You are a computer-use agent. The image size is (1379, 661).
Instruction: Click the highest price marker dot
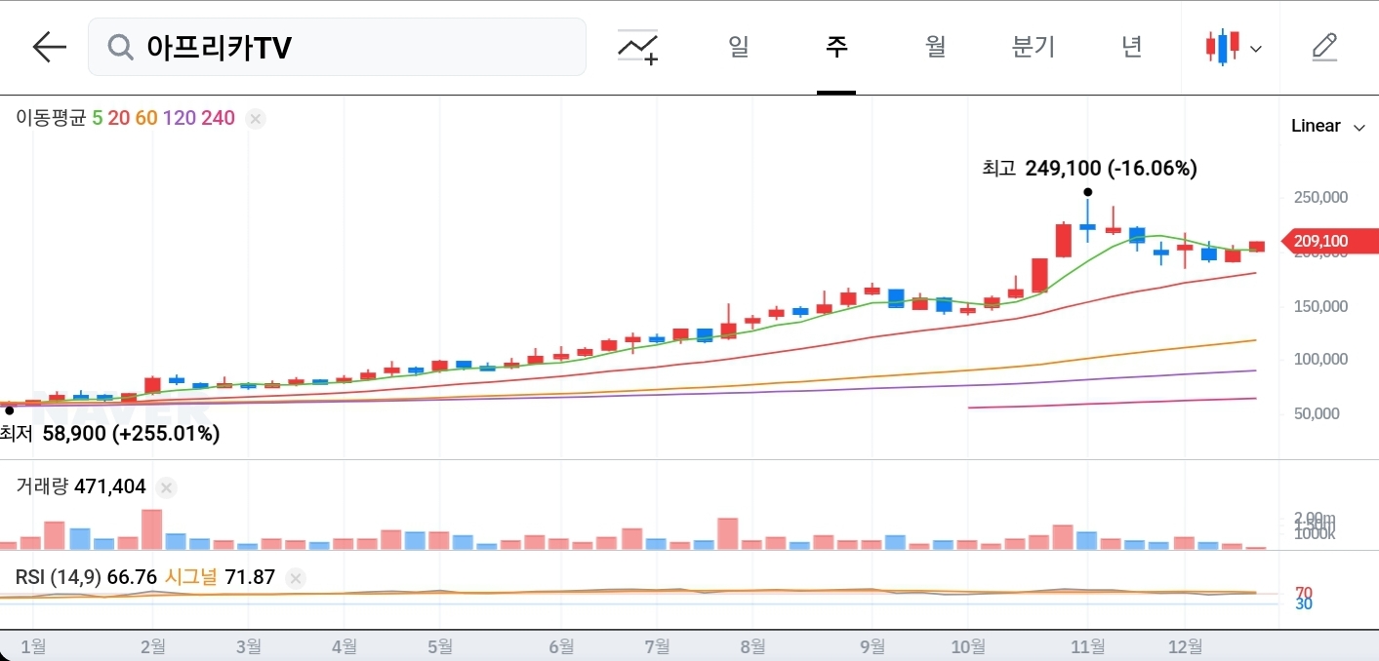1087,192
